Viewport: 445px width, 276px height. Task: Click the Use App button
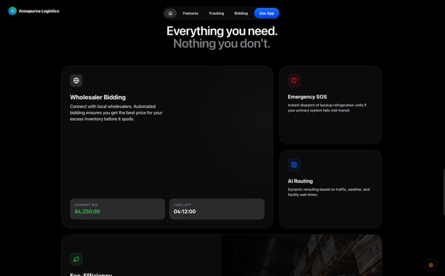coord(267,13)
